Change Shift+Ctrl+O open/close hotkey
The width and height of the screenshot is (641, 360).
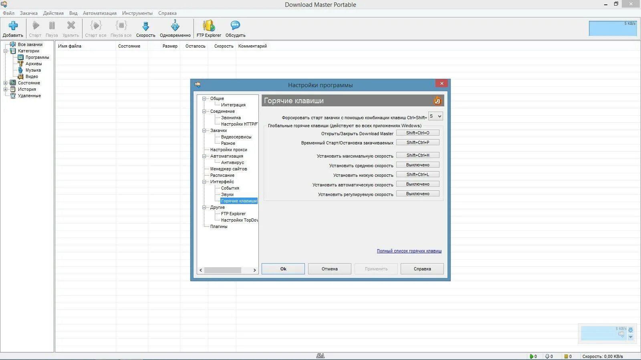click(x=418, y=133)
